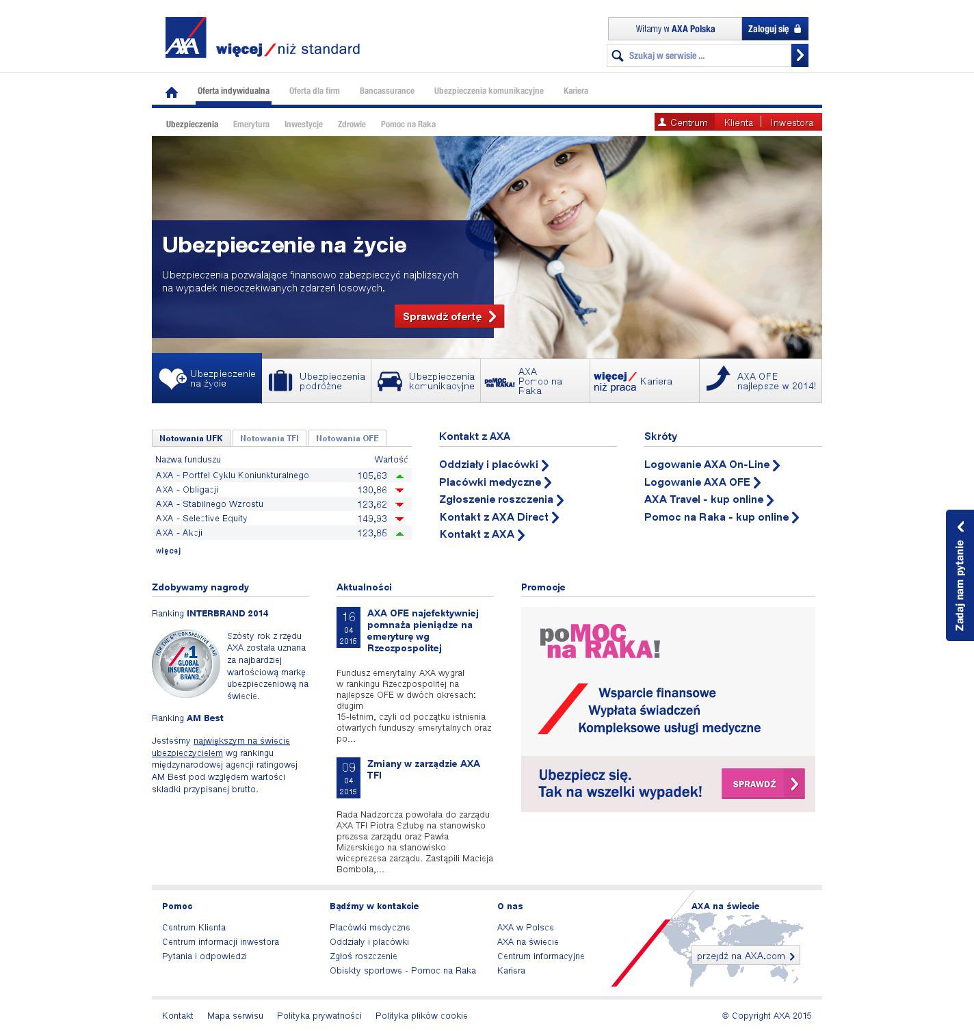Click the Zaloguj się login button
The image size is (974, 1031).
pyautogui.click(x=775, y=29)
